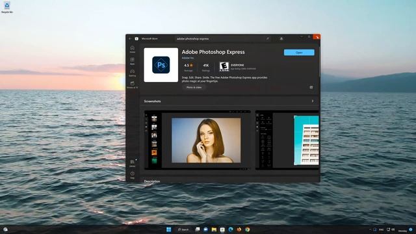Click the magnifier search icon in Store search box
The height and width of the screenshot is (234, 416).
tap(268, 39)
